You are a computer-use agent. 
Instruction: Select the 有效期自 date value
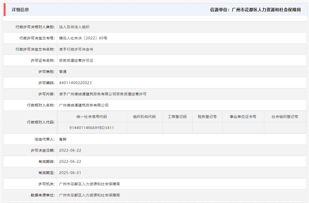[x=70, y=162]
